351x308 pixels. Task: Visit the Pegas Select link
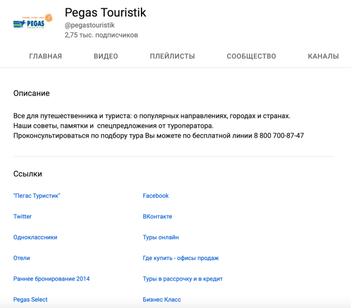(30, 300)
